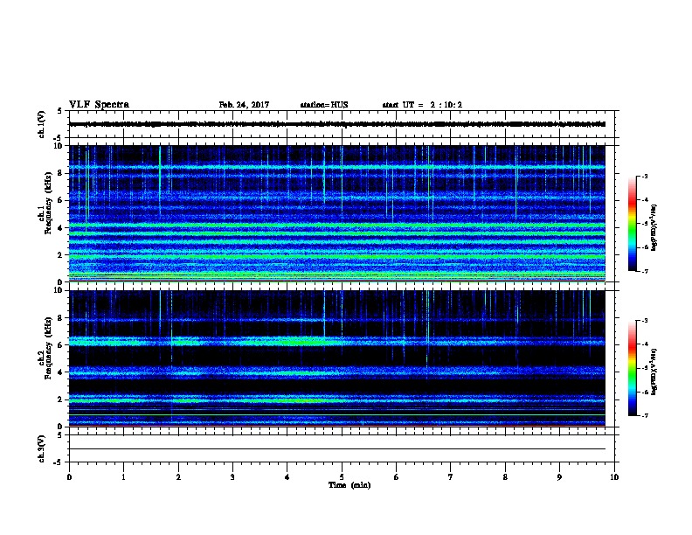Click the ch.2 frequency tick label "2"
Image resolution: width=692 pixels, height=535 pixels.
click(x=60, y=400)
